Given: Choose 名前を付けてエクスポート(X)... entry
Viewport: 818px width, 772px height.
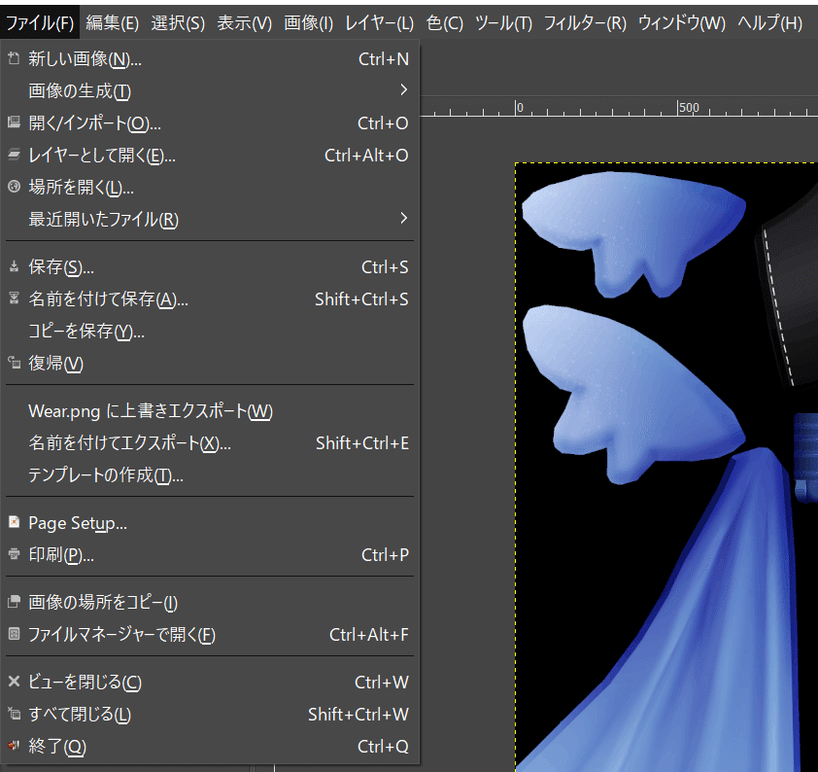Looking at the screenshot, I should click(210, 443).
